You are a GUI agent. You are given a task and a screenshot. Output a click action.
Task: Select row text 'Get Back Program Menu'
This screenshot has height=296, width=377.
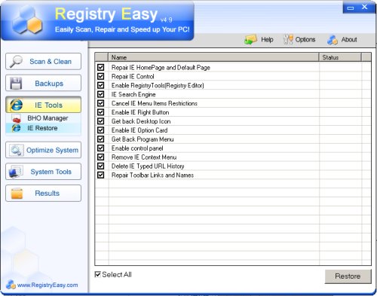[143, 139]
